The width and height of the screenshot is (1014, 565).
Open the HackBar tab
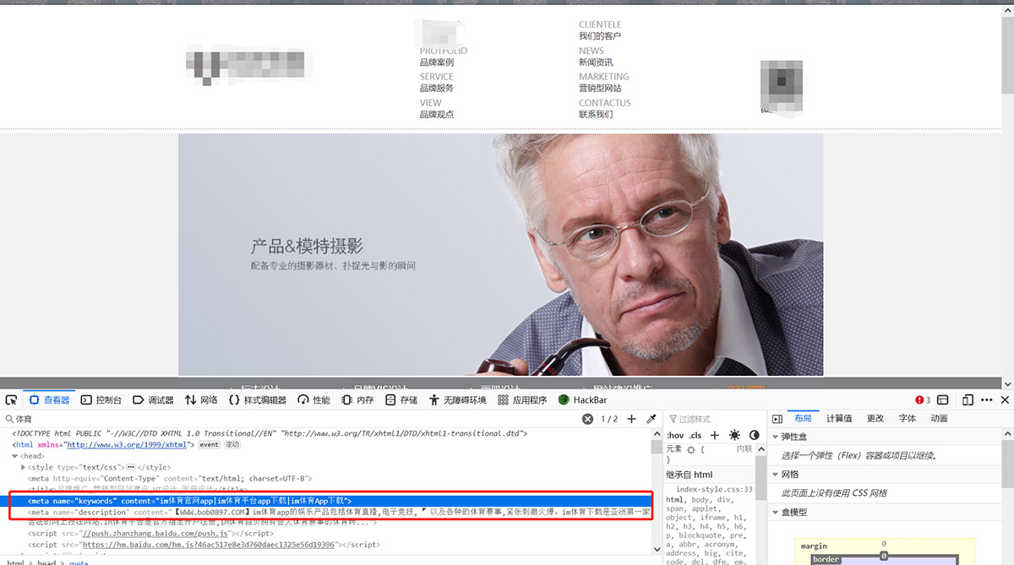click(582, 399)
